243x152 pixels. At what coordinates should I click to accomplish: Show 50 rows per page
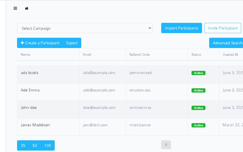click(x=35, y=146)
